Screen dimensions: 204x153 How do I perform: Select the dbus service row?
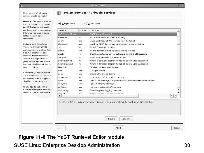117,80
